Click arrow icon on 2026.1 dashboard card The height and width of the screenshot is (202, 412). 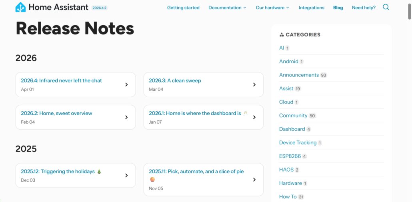[254, 117]
